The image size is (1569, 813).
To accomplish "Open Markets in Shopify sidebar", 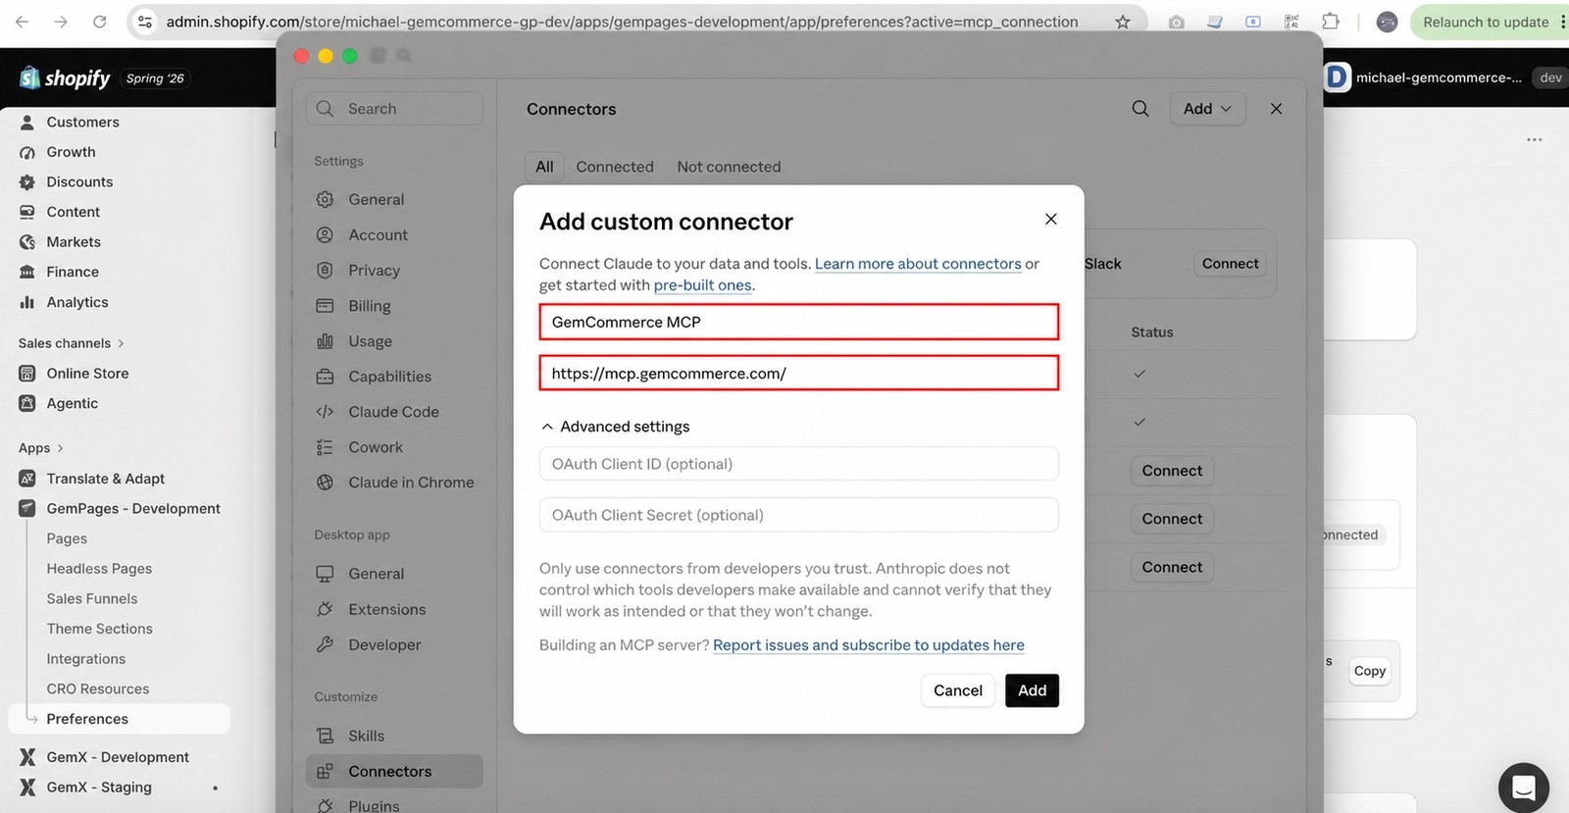I will tap(74, 241).
